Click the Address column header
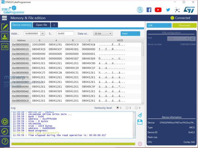The width and height of the screenshot is (198, 148). click(x=21, y=40)
